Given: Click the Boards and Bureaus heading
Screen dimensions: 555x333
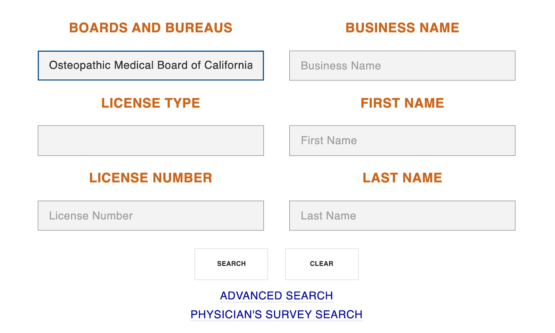Looking at the screenshot, I should [151, 28].
